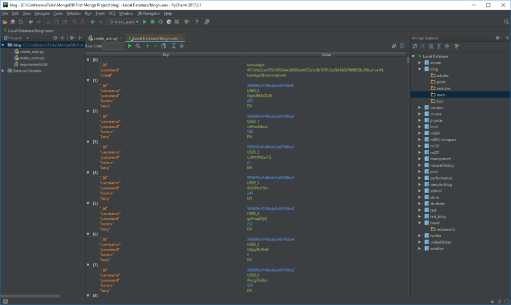511x305 pixels.
Task: Debug make_users with the bug icon
Action: (x=153, y=22)
